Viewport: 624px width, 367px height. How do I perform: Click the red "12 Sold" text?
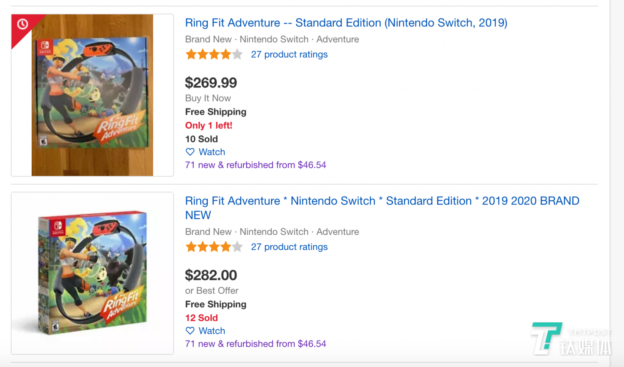coord(201,318)
